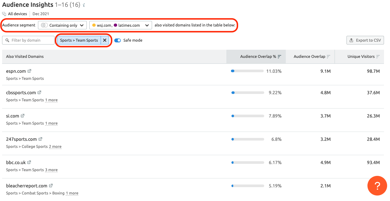Open the Containing only segment dropdown

(x=62, y=25)
